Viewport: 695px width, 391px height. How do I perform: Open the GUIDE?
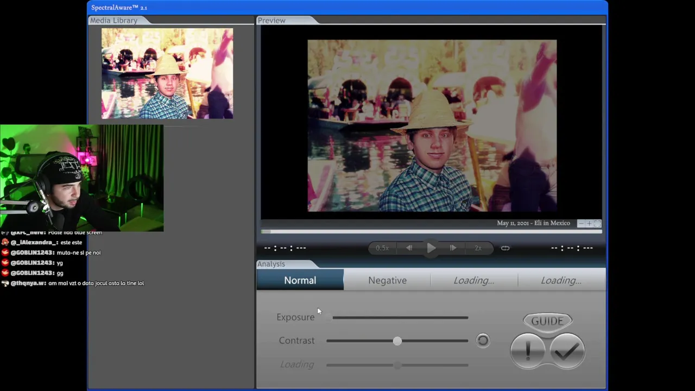(x=547, y=321)
